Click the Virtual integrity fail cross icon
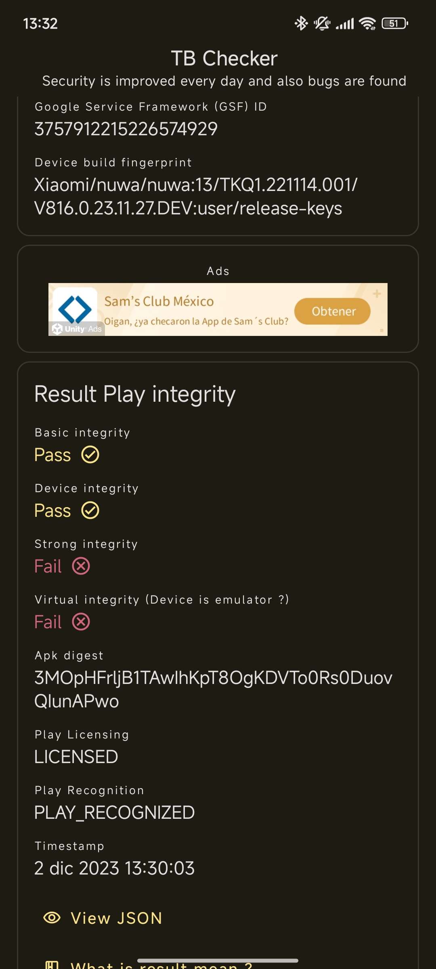This screenshot has width=436, height=969. [81, 622]
